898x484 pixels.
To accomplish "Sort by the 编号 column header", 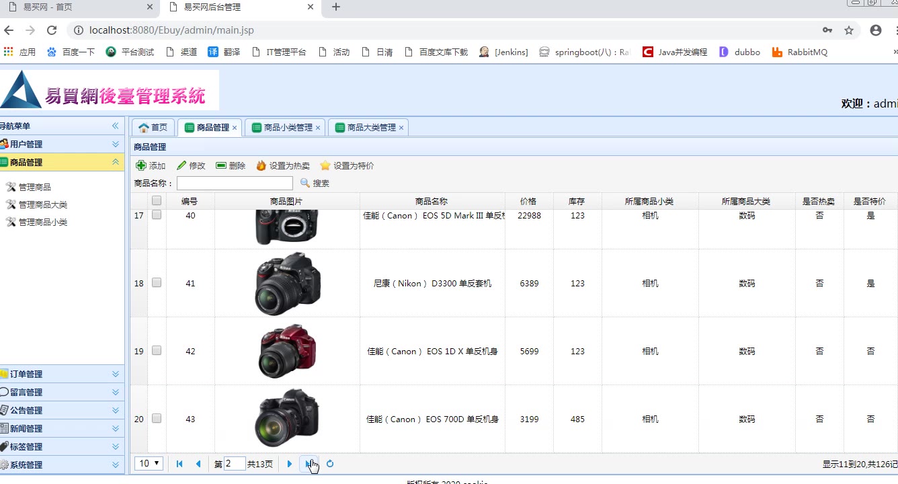I will point(190,201).
